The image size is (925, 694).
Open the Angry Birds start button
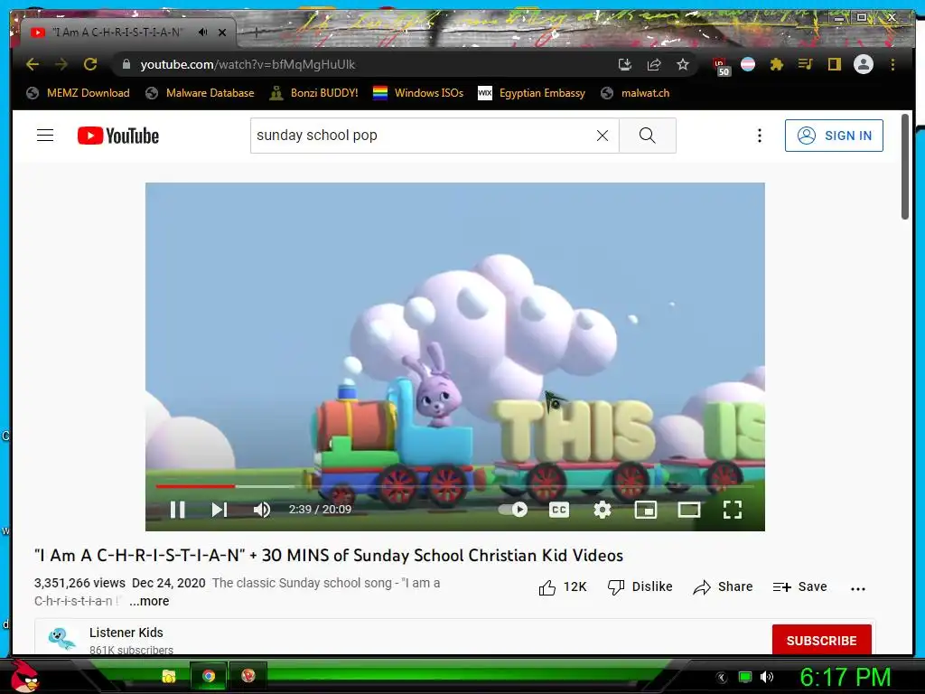click(x=24, y=676)
